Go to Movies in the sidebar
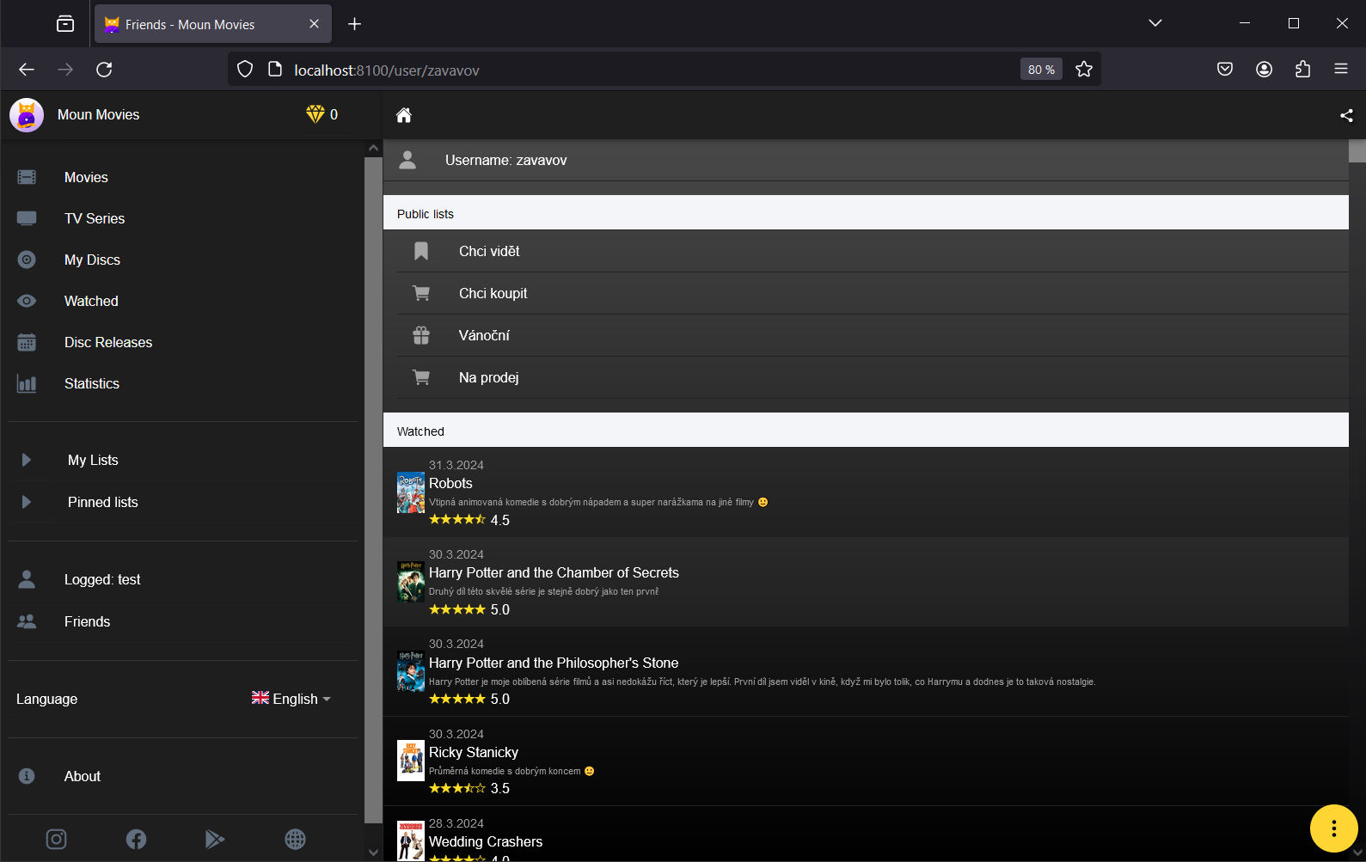The image size is (1366, 862). coord(86,177)
